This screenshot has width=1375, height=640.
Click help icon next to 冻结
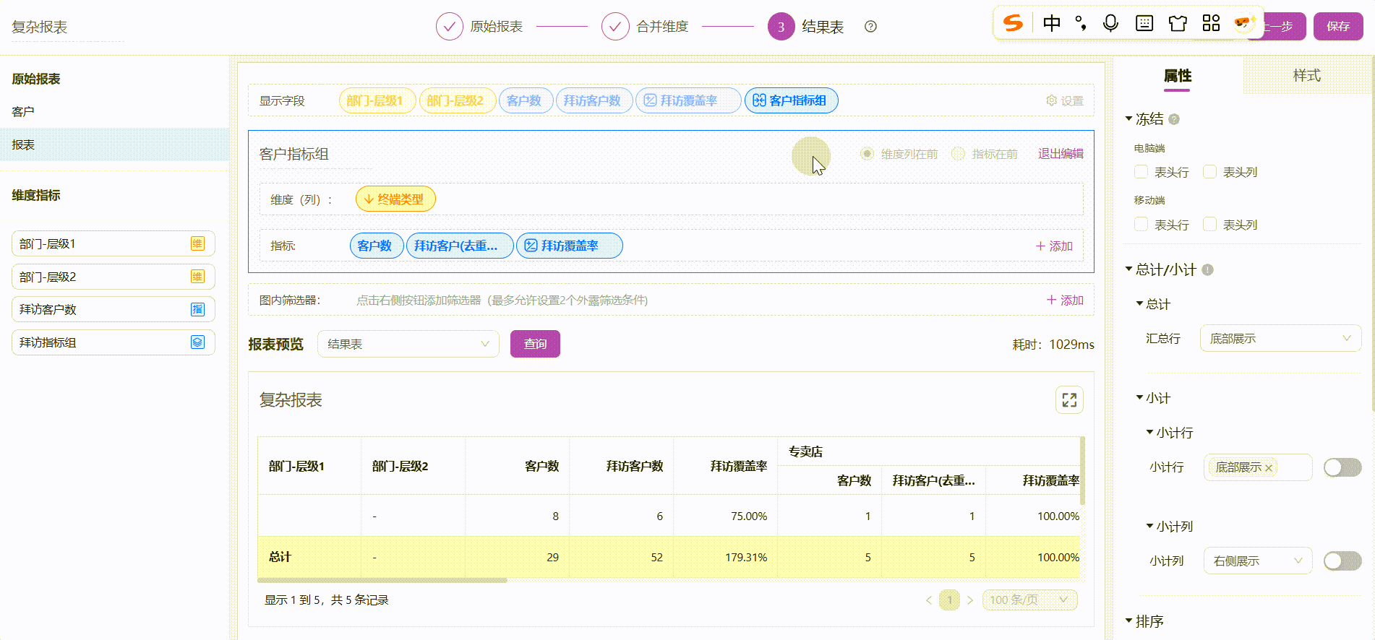click(x=1174, y=119)
